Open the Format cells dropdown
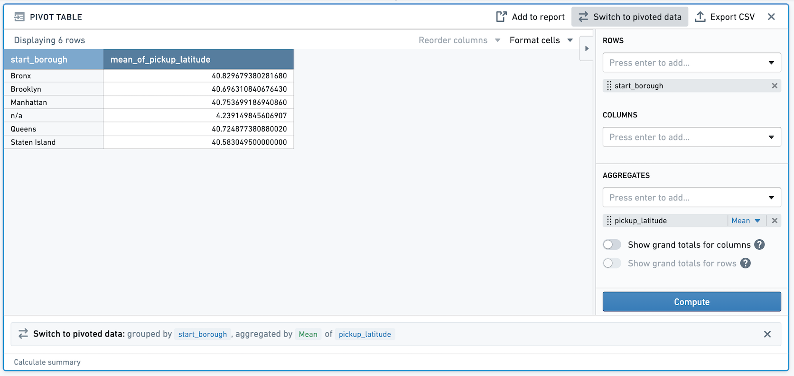The image size is (794, 376). tap(541, 40)
